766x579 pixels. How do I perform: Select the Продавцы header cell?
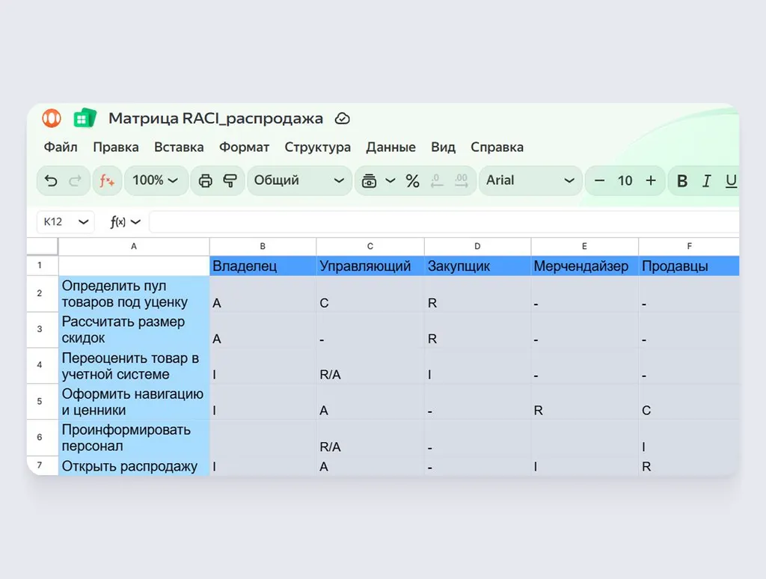coord(689,266)
